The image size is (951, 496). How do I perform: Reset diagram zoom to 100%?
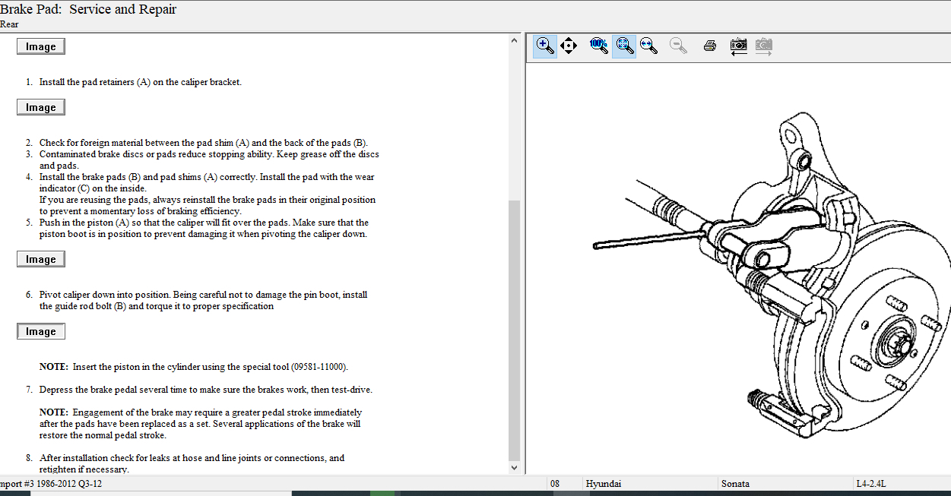tap(598, 46)
